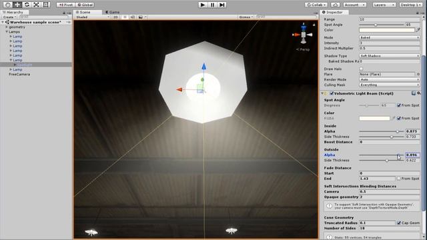Viewport: 427px width, 240px height.
Task: Open the Account menu
Action: 354,5
